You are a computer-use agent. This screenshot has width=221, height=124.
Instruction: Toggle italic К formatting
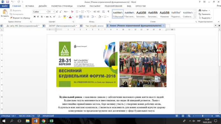tap(38, 16)
